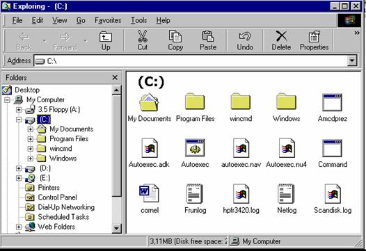Expand the (D:) drive node

point(19,168)
